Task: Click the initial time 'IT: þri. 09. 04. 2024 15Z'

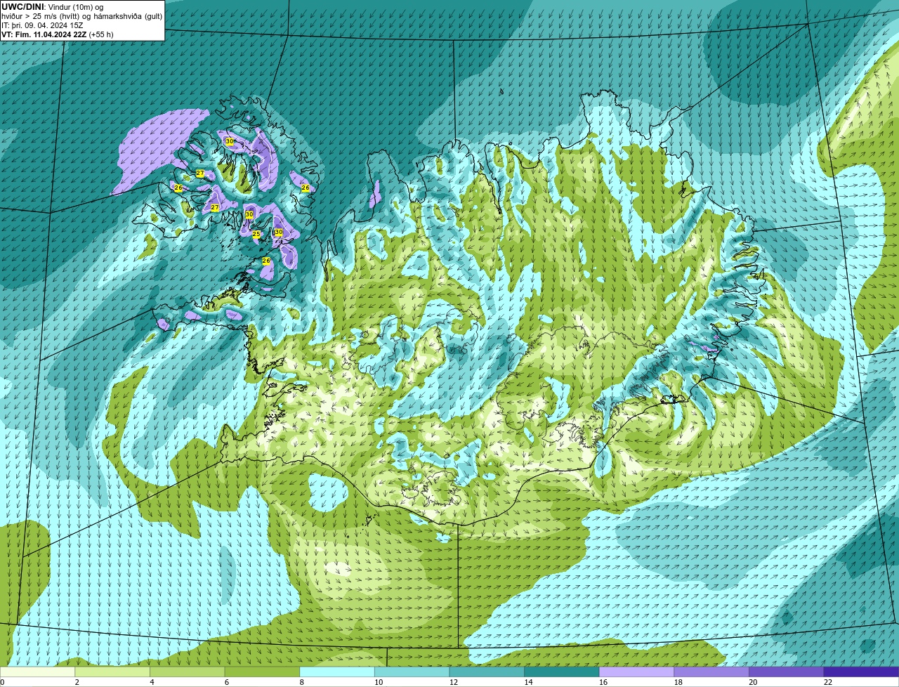Action: point(42,25)
